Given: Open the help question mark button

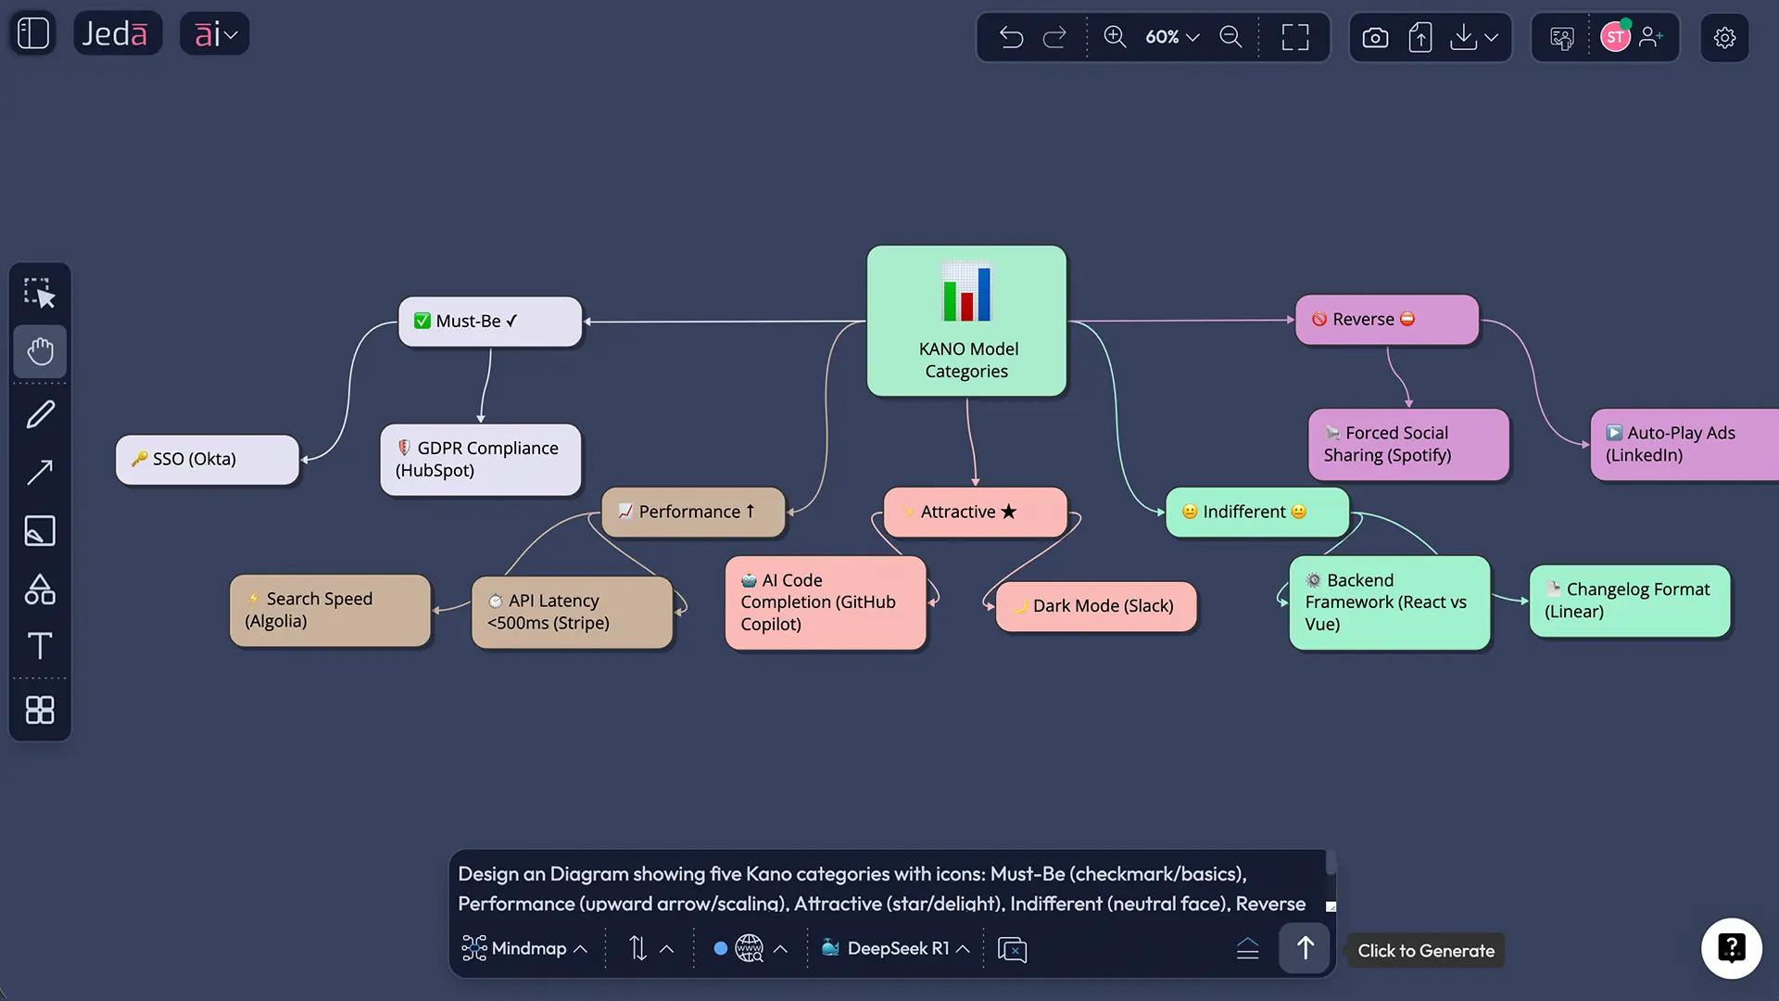Looking at the screenshot, I should pyautogui.click(x=1731, y=948).
